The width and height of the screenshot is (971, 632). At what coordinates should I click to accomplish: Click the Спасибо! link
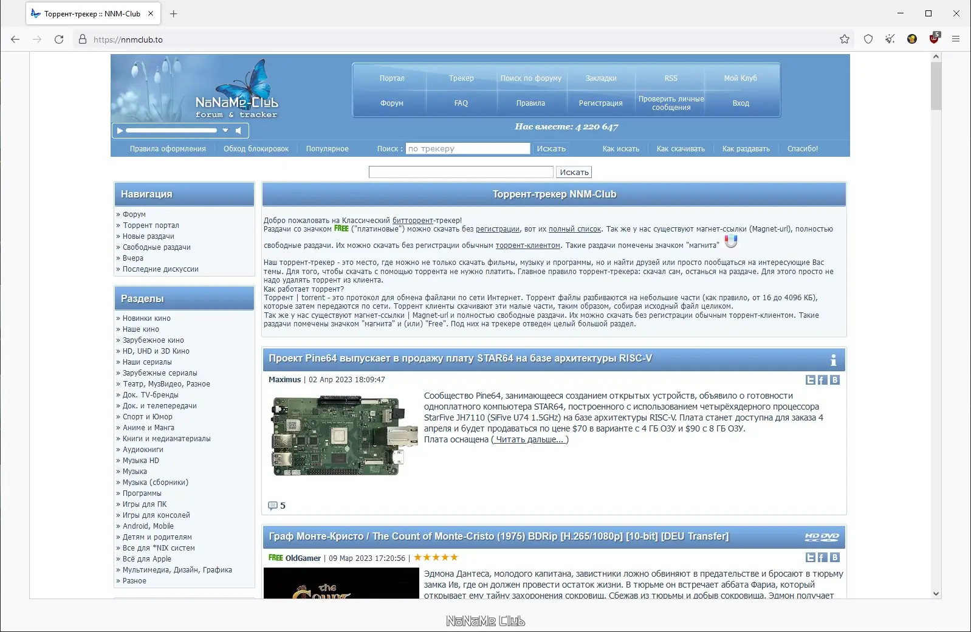pyautogui.click(x=803, y=149)
